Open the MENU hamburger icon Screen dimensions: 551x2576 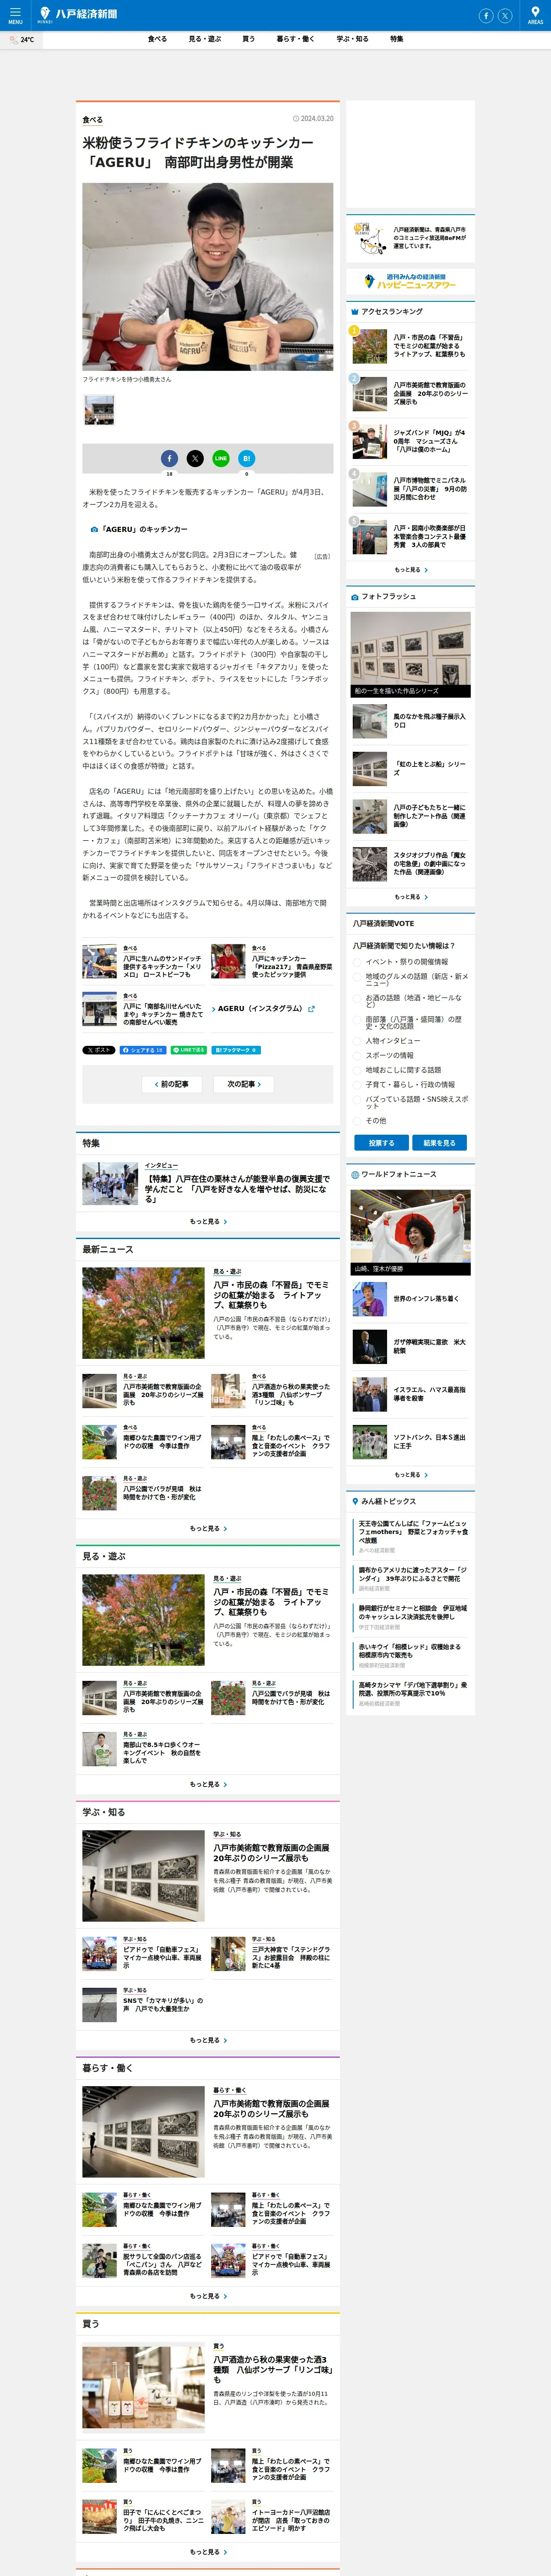(x=15, y=15)
